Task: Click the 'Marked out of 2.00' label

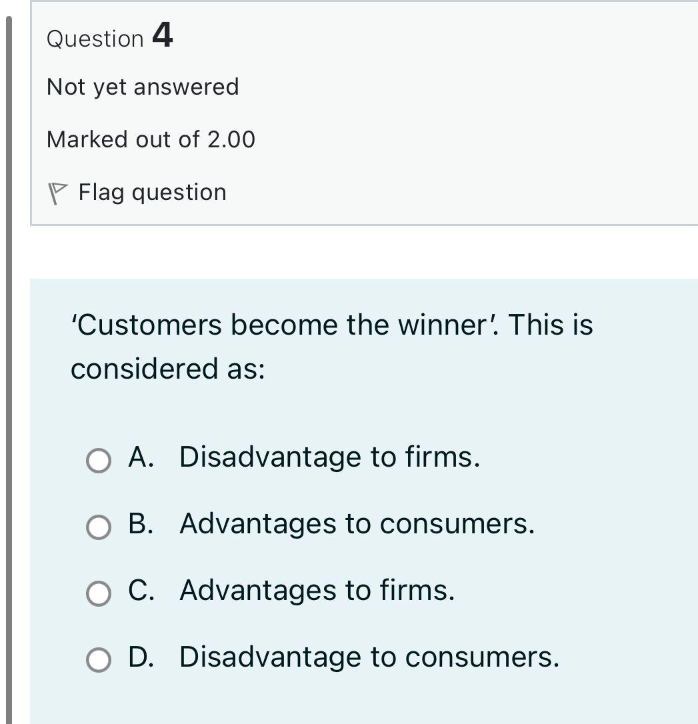Action: (x=151, y=139)
